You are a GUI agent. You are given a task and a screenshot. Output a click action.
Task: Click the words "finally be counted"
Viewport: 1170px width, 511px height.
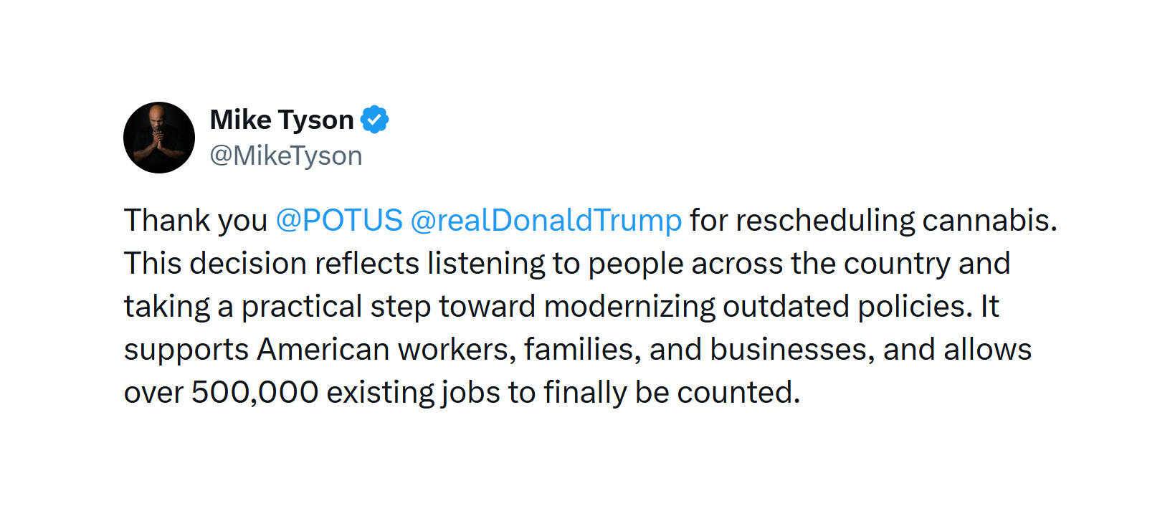point(671,392)
